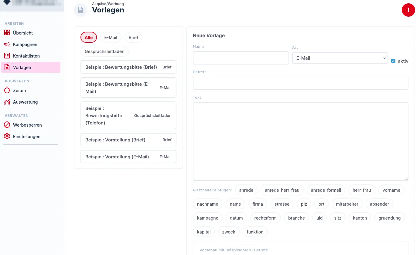Insert the gruendung placeholder

point(390,218)
